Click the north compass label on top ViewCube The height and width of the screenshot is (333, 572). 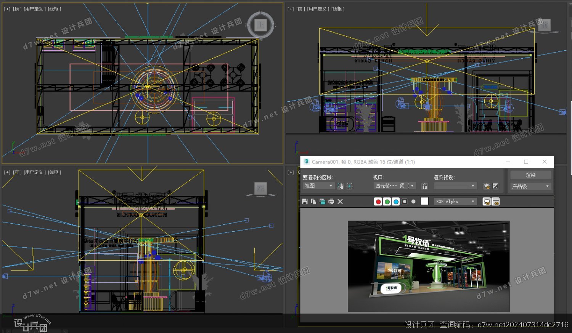click(x=261, y=12)
